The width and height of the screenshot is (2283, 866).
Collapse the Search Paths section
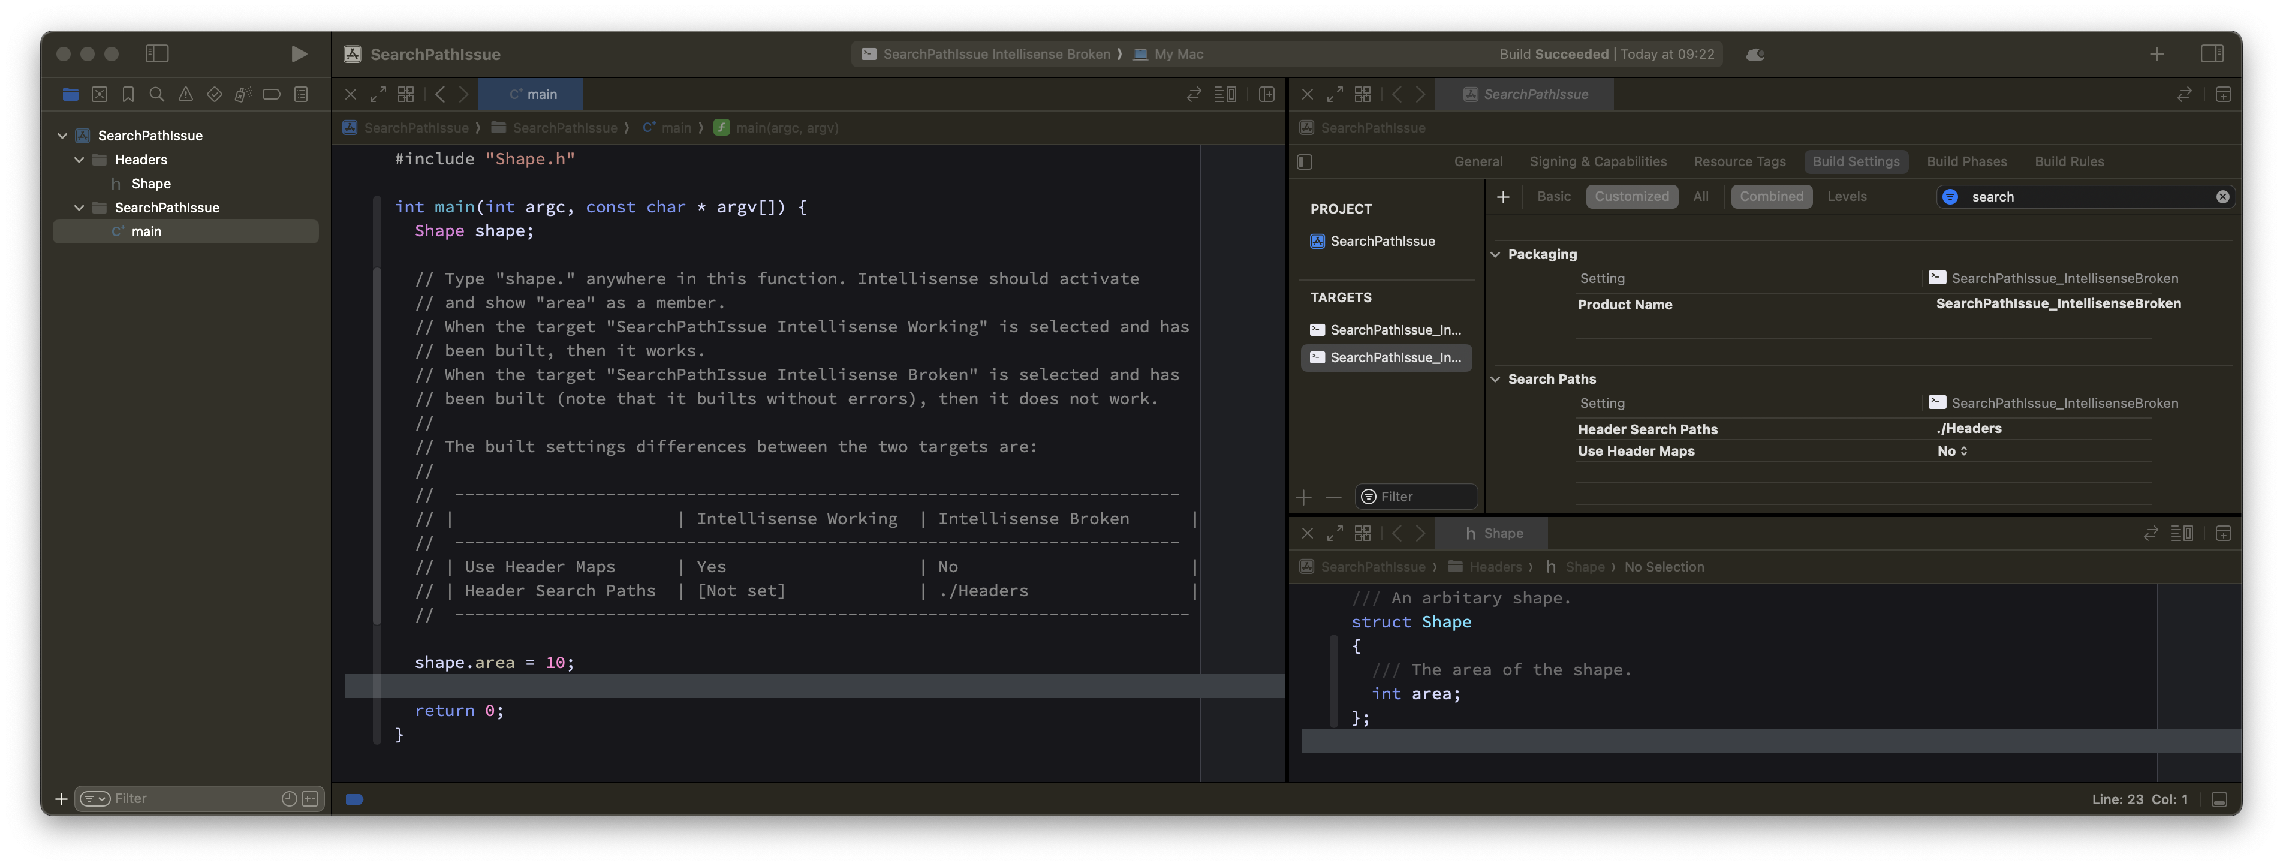coord(1496,380)
